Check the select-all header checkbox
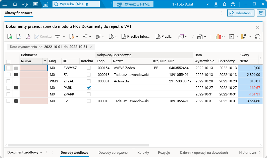This screenshot has width=267, height=158. (9, 62)
